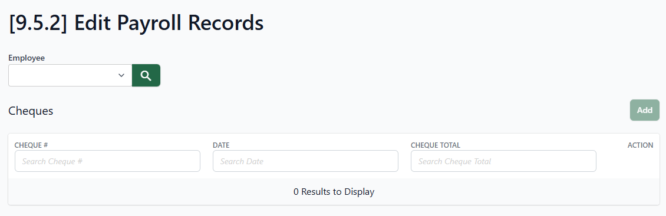The width and height of the screenshot is (666, 216).
Task: Click the Search Cheque Total placeholder text
Action: (454, 161)
